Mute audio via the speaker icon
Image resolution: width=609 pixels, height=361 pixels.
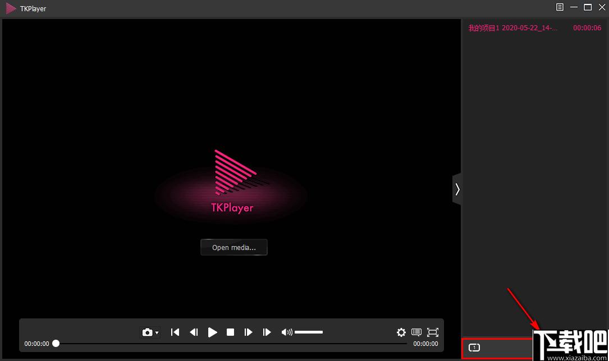click(286, 332)
